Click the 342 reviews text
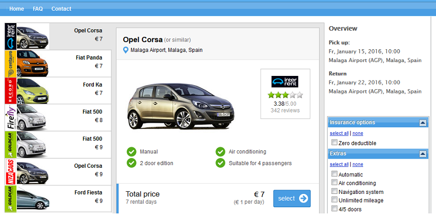The image size is (436, 218). tap(285, 111)
